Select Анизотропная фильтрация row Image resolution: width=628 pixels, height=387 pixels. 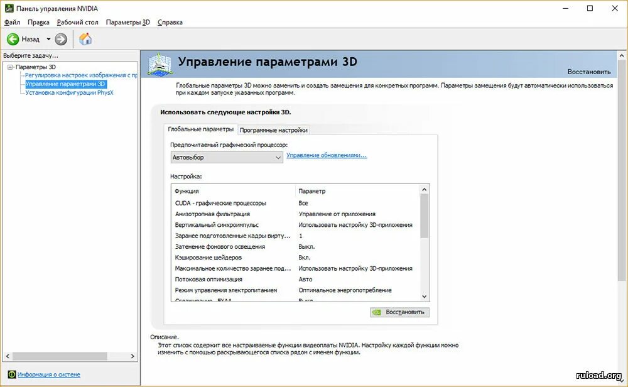pyautogui.click(x=296, y=214)
